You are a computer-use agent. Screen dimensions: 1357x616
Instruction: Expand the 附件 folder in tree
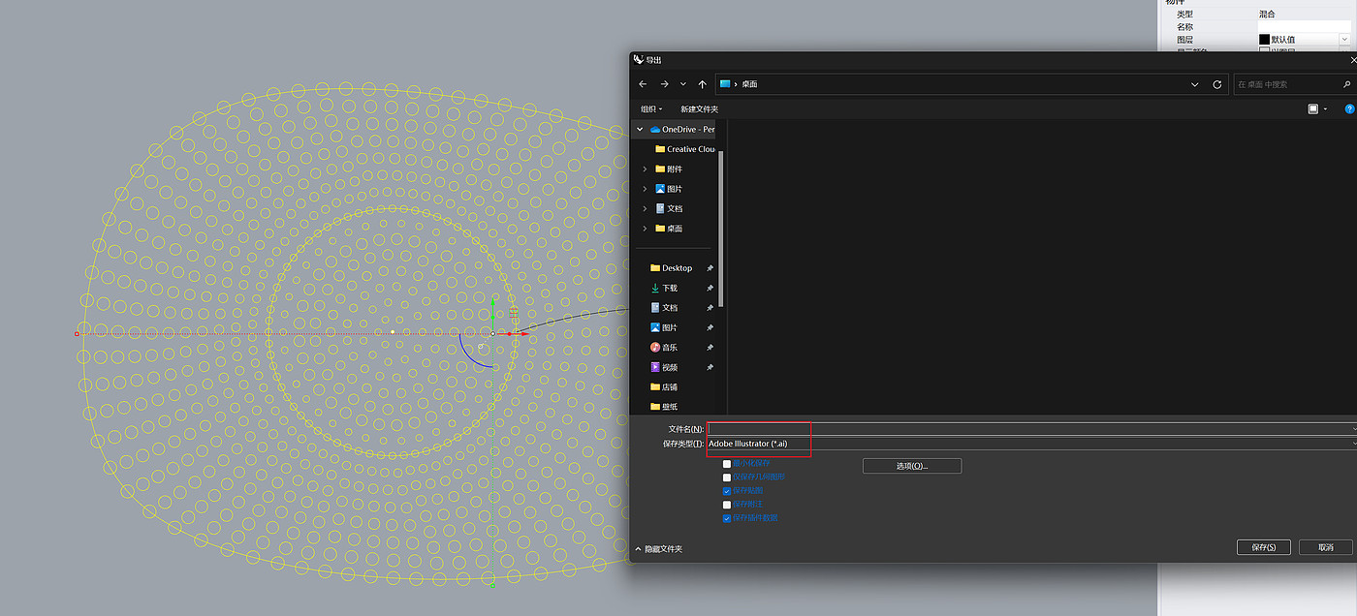pos(645,169)
